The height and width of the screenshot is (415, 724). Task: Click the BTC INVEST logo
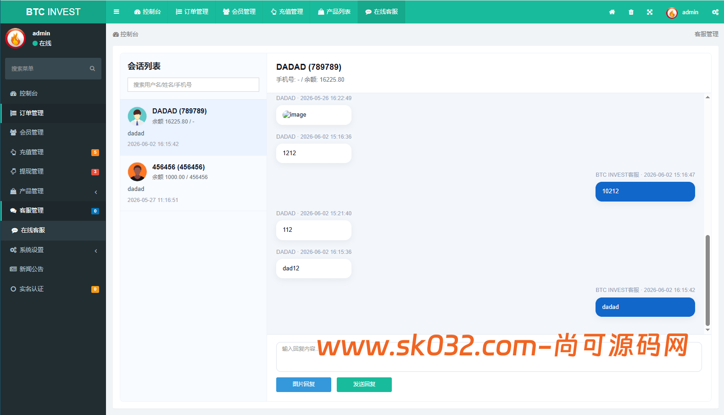tap(53, 12)
